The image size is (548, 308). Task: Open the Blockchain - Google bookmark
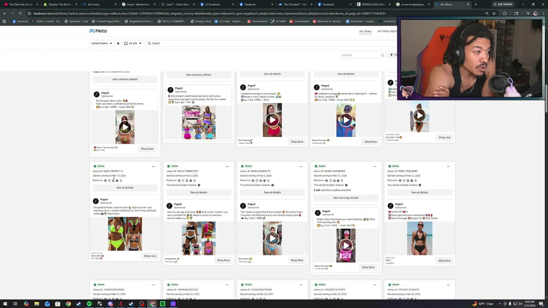tap(361, 21)
